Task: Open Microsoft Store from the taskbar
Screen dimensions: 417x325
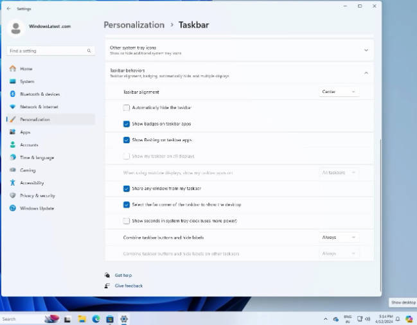Action: point(110,319)
